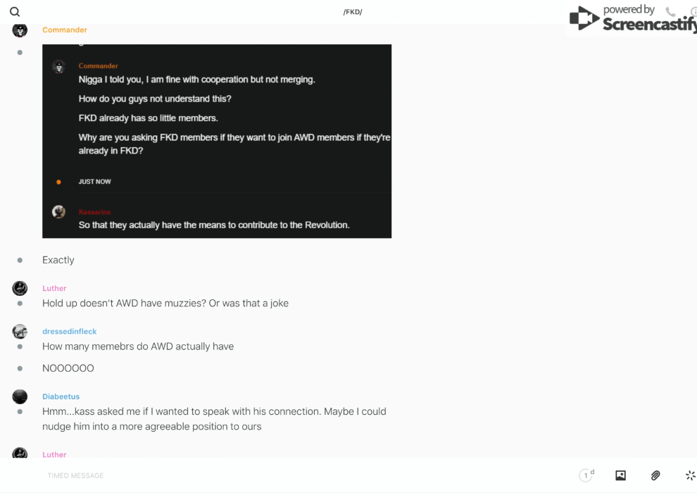Click the Screencastify arrow logo

584,19
